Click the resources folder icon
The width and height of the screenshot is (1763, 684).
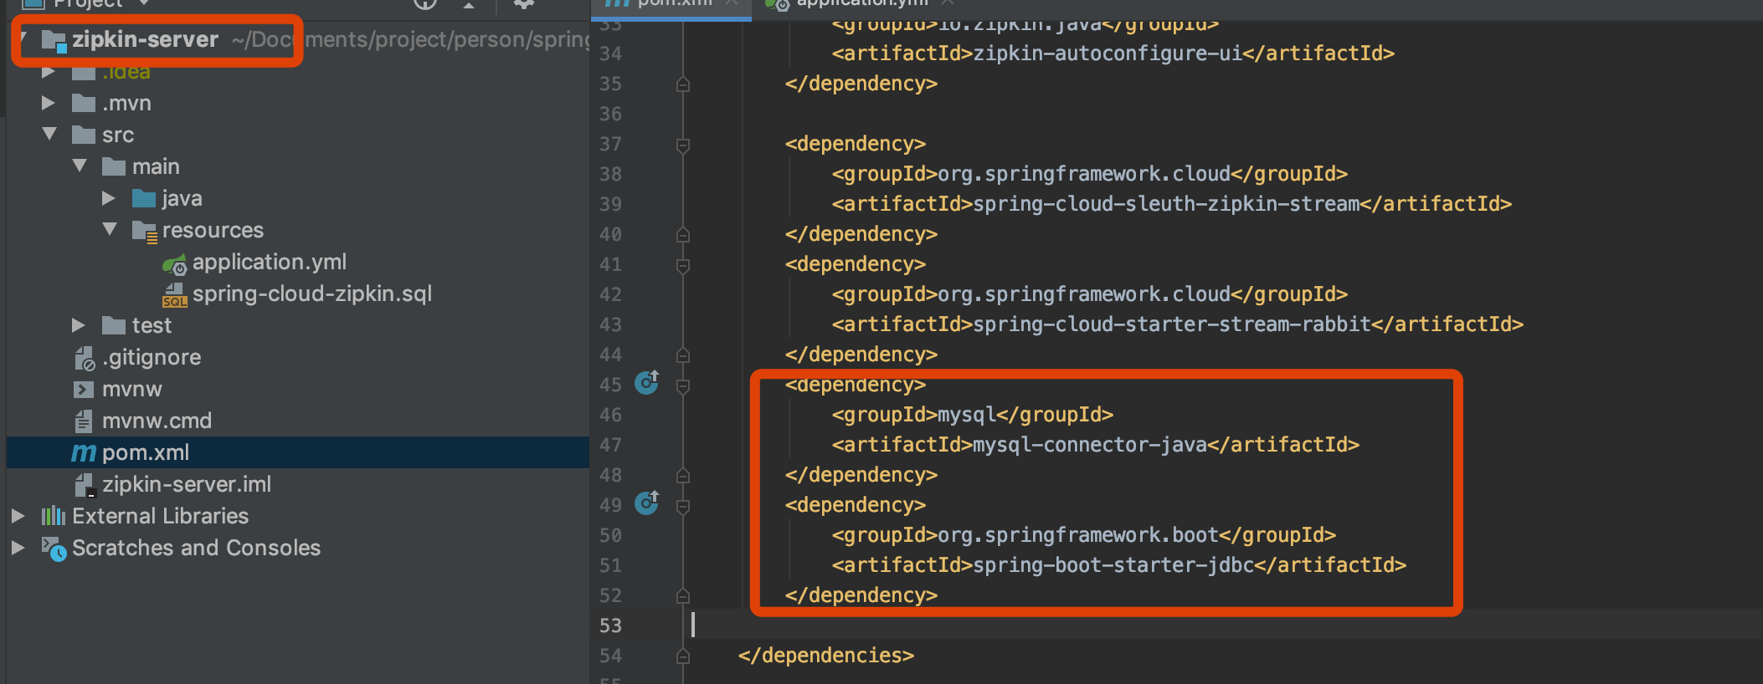145,231
